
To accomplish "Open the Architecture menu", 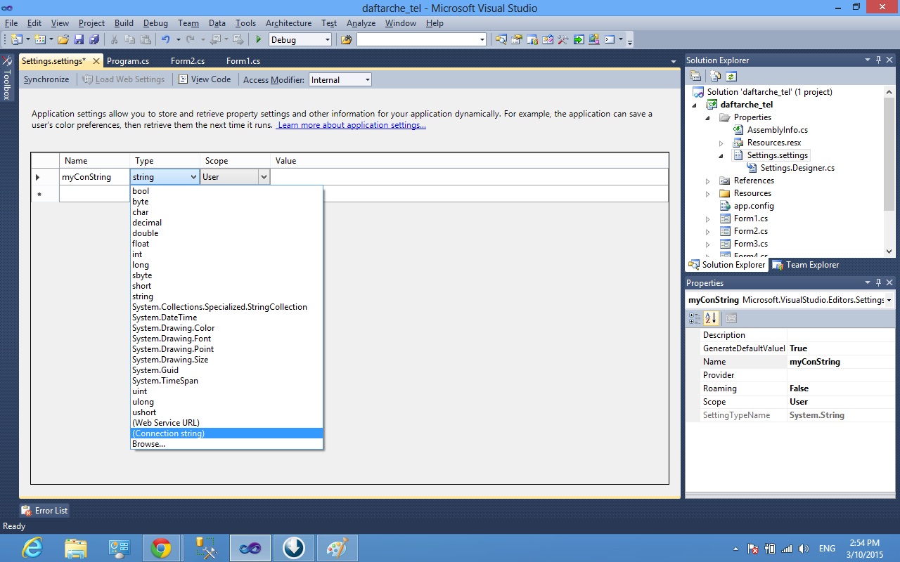I will click(x=288, y=23).
